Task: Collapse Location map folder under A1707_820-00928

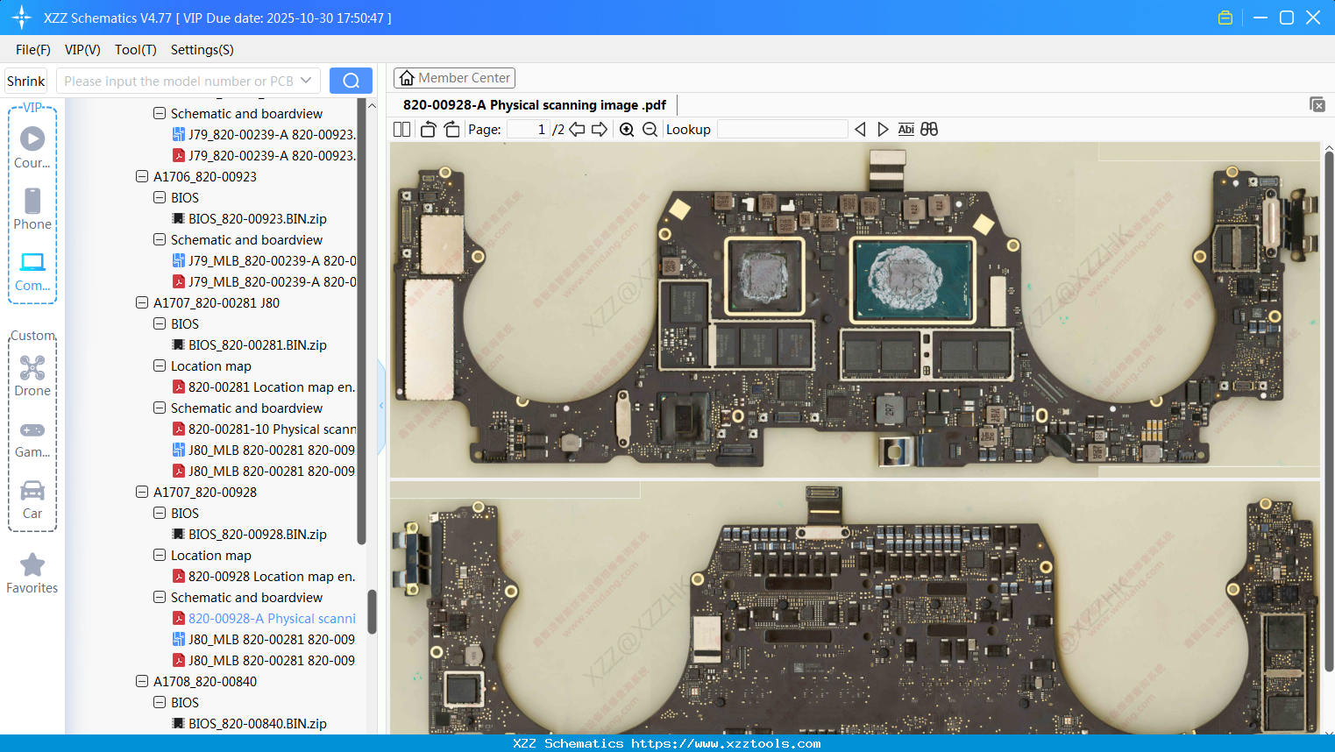Action: (x=160, y=556)
